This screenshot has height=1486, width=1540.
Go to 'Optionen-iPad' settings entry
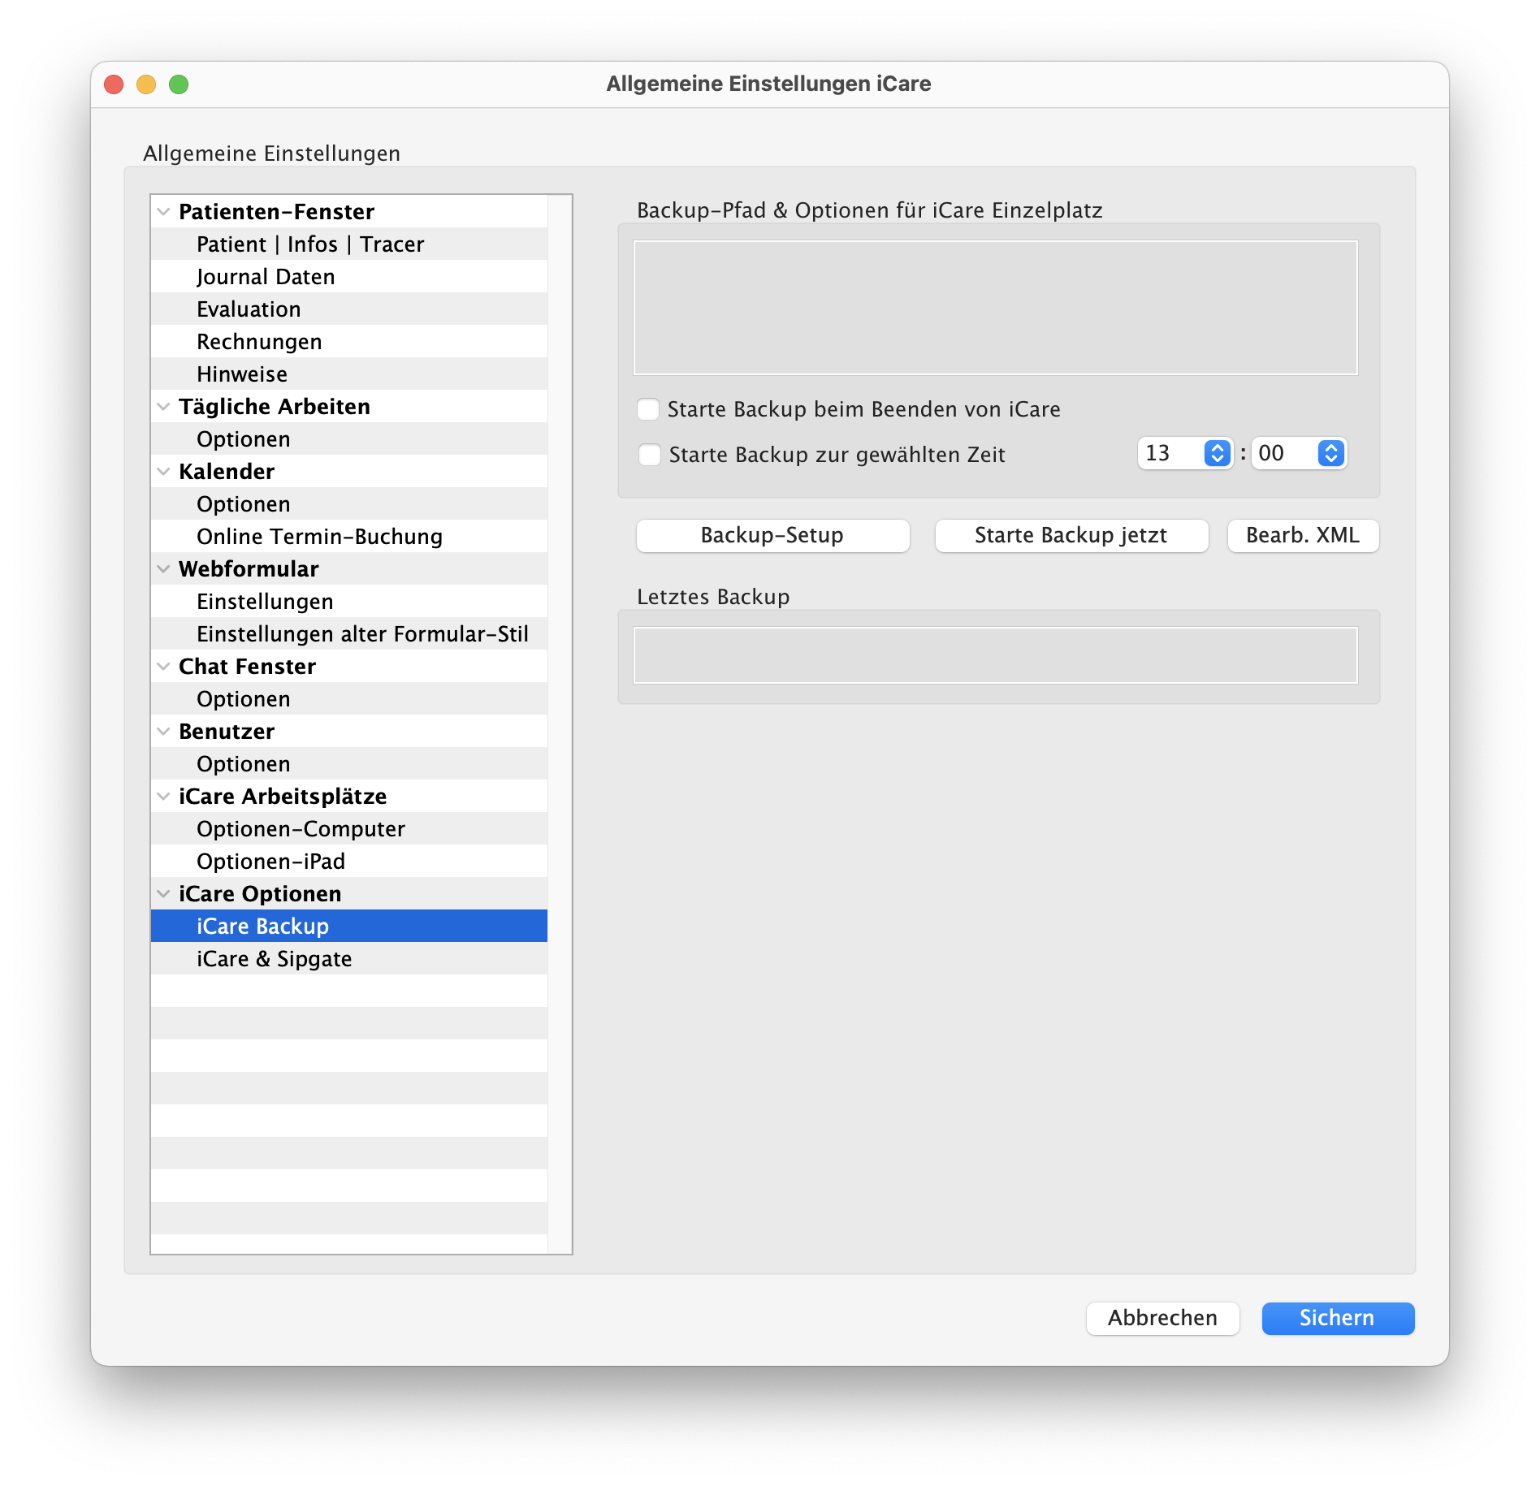tap(270, 862)
